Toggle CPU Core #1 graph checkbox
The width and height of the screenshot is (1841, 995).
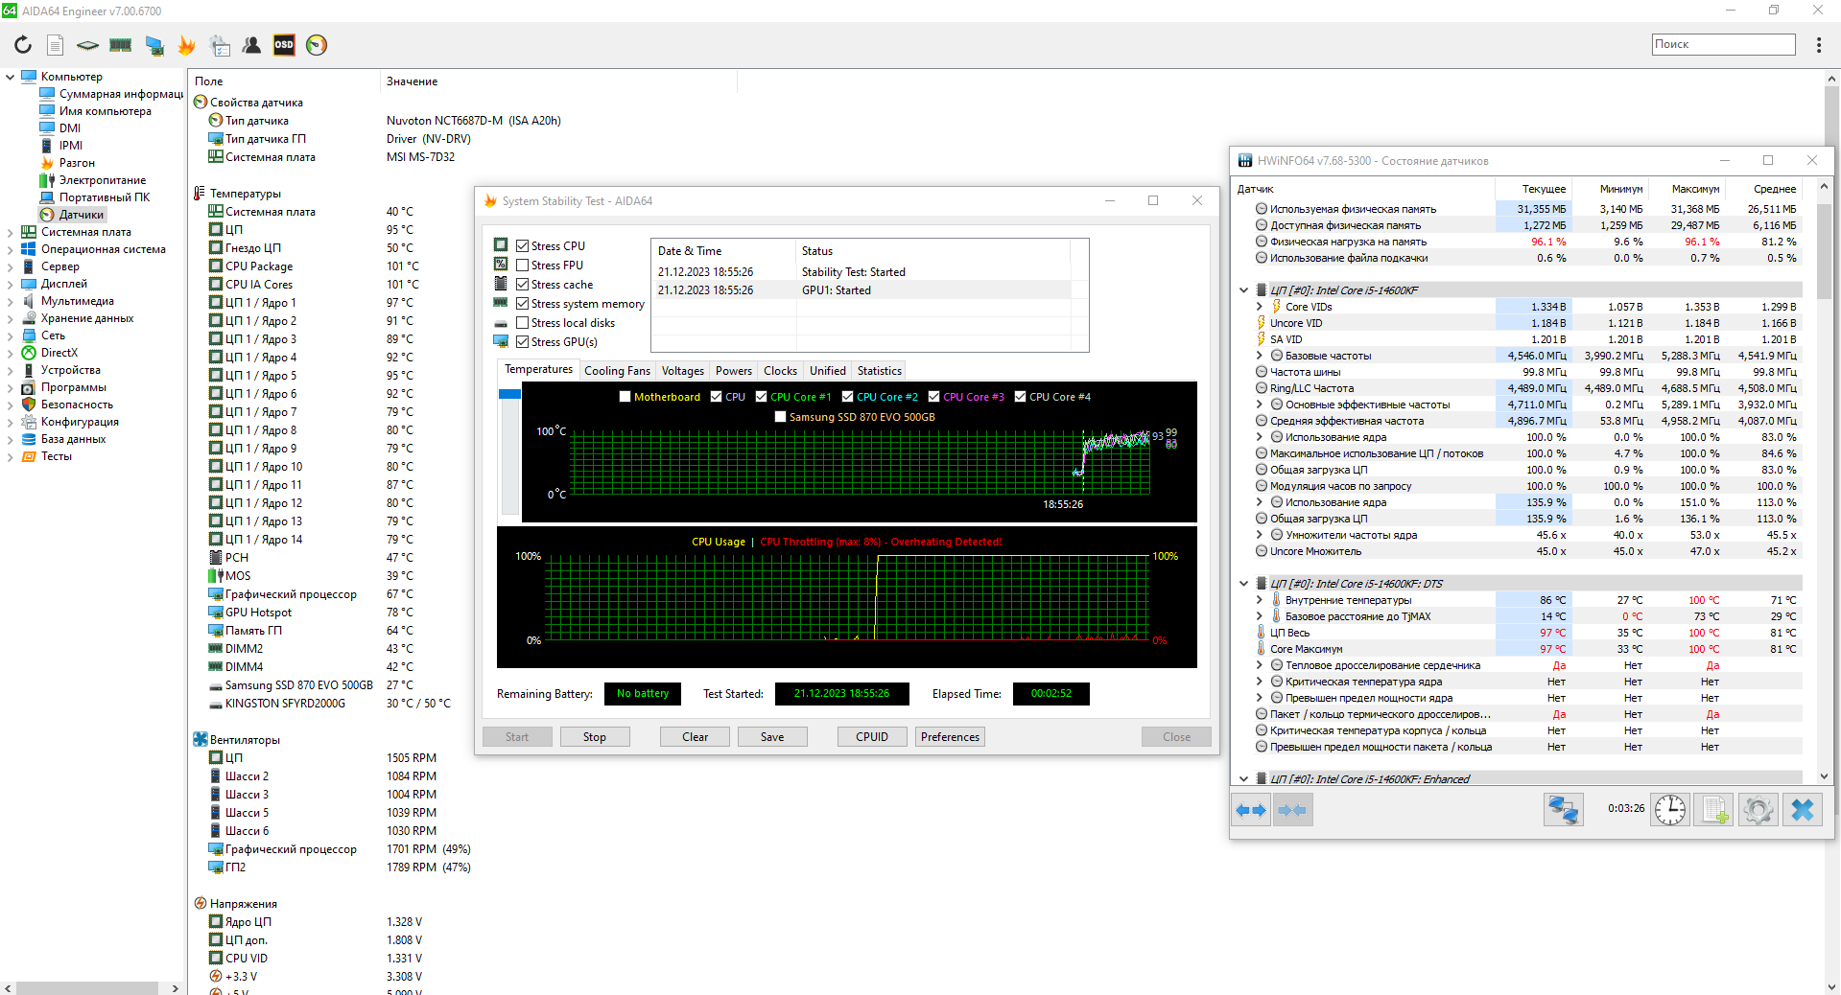762,397
